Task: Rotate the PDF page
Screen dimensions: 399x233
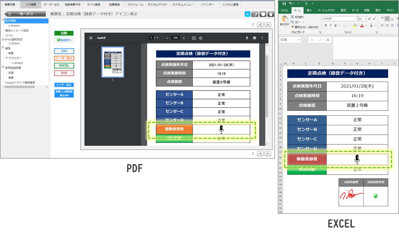Action: point(201,38)
